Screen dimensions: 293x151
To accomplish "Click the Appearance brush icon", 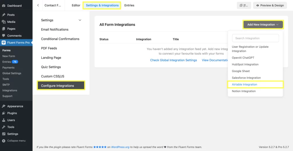I will pyautogui.click(x=3, y=106).
